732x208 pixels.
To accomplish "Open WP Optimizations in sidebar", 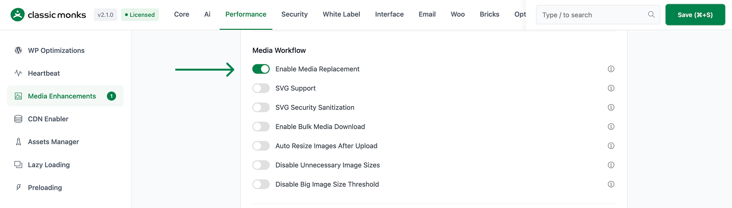I will pos(65,50).
